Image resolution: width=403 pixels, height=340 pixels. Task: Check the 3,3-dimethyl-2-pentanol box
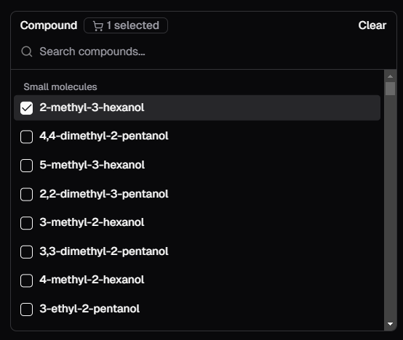(x=26, y=251)
